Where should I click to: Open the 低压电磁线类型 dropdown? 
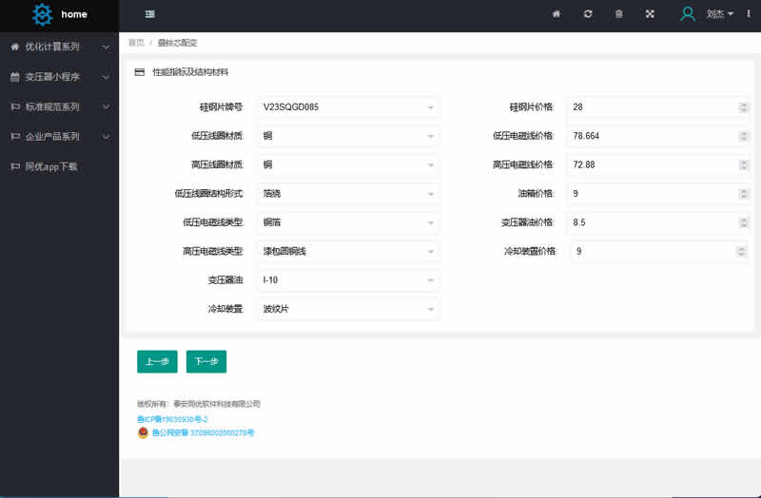coord(348,222)
